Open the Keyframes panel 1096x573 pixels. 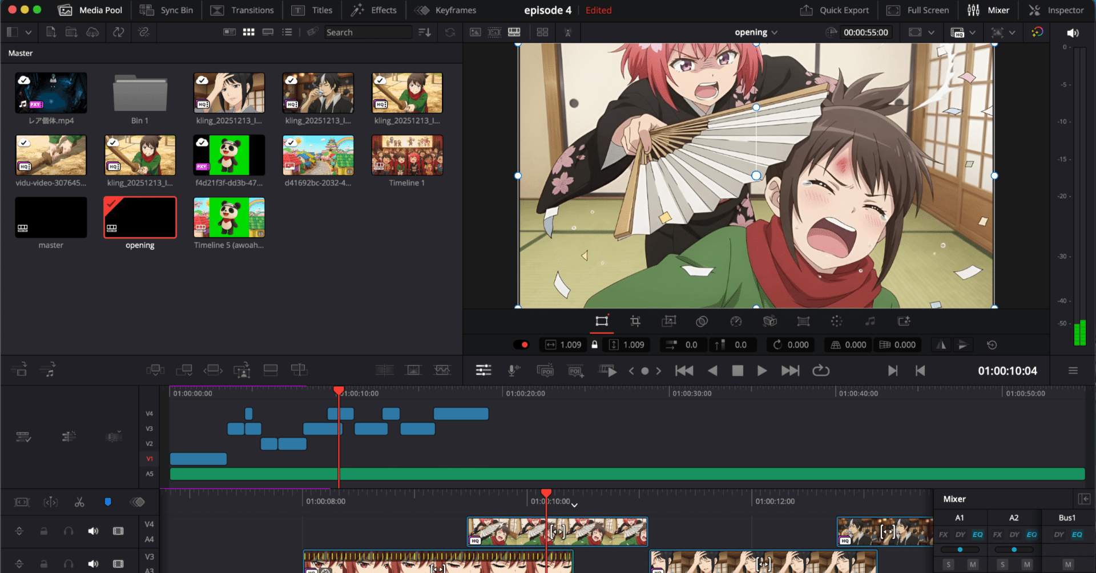[445, 10]
